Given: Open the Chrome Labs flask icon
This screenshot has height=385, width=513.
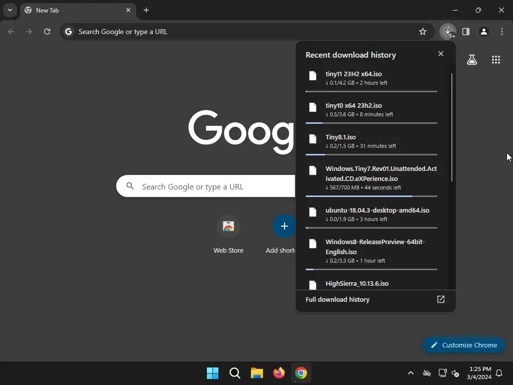Looking at the screenshot, I should [472, 60].
